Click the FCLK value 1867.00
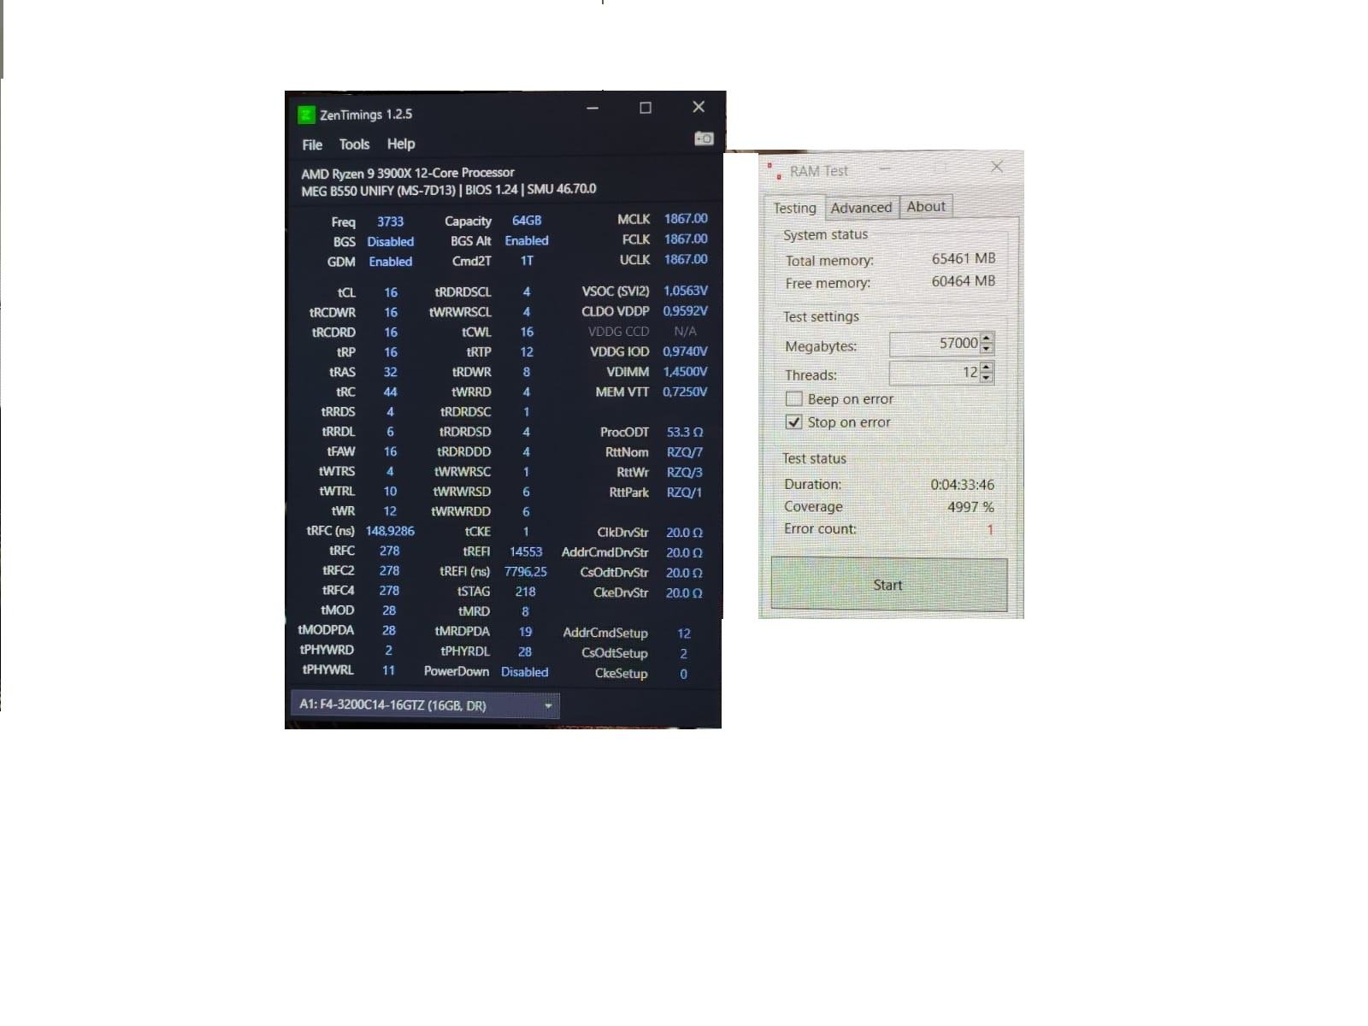 (x=686, y=239)
